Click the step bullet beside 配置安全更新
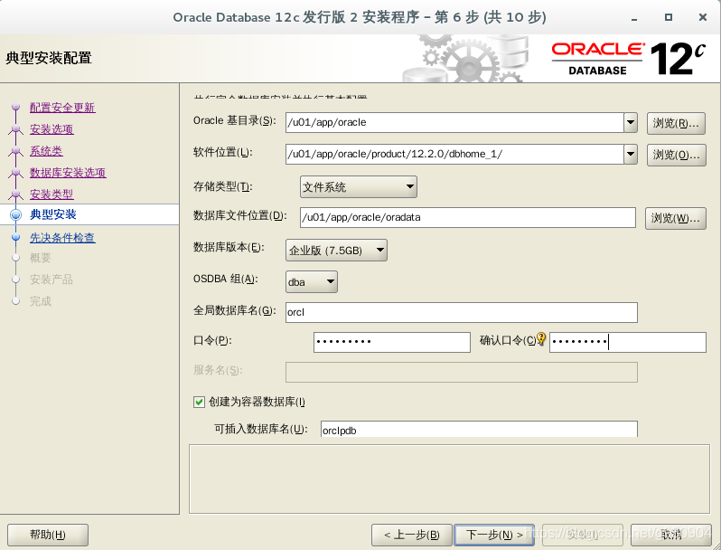721x550 pixels. point(16,108)
